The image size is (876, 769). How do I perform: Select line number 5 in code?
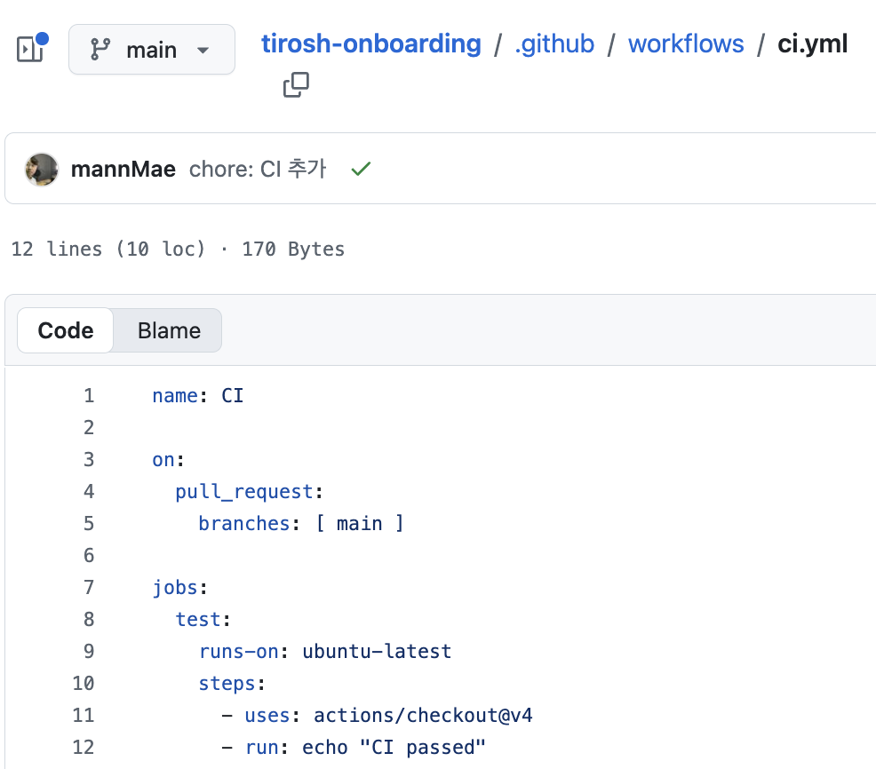coord(89,523)
